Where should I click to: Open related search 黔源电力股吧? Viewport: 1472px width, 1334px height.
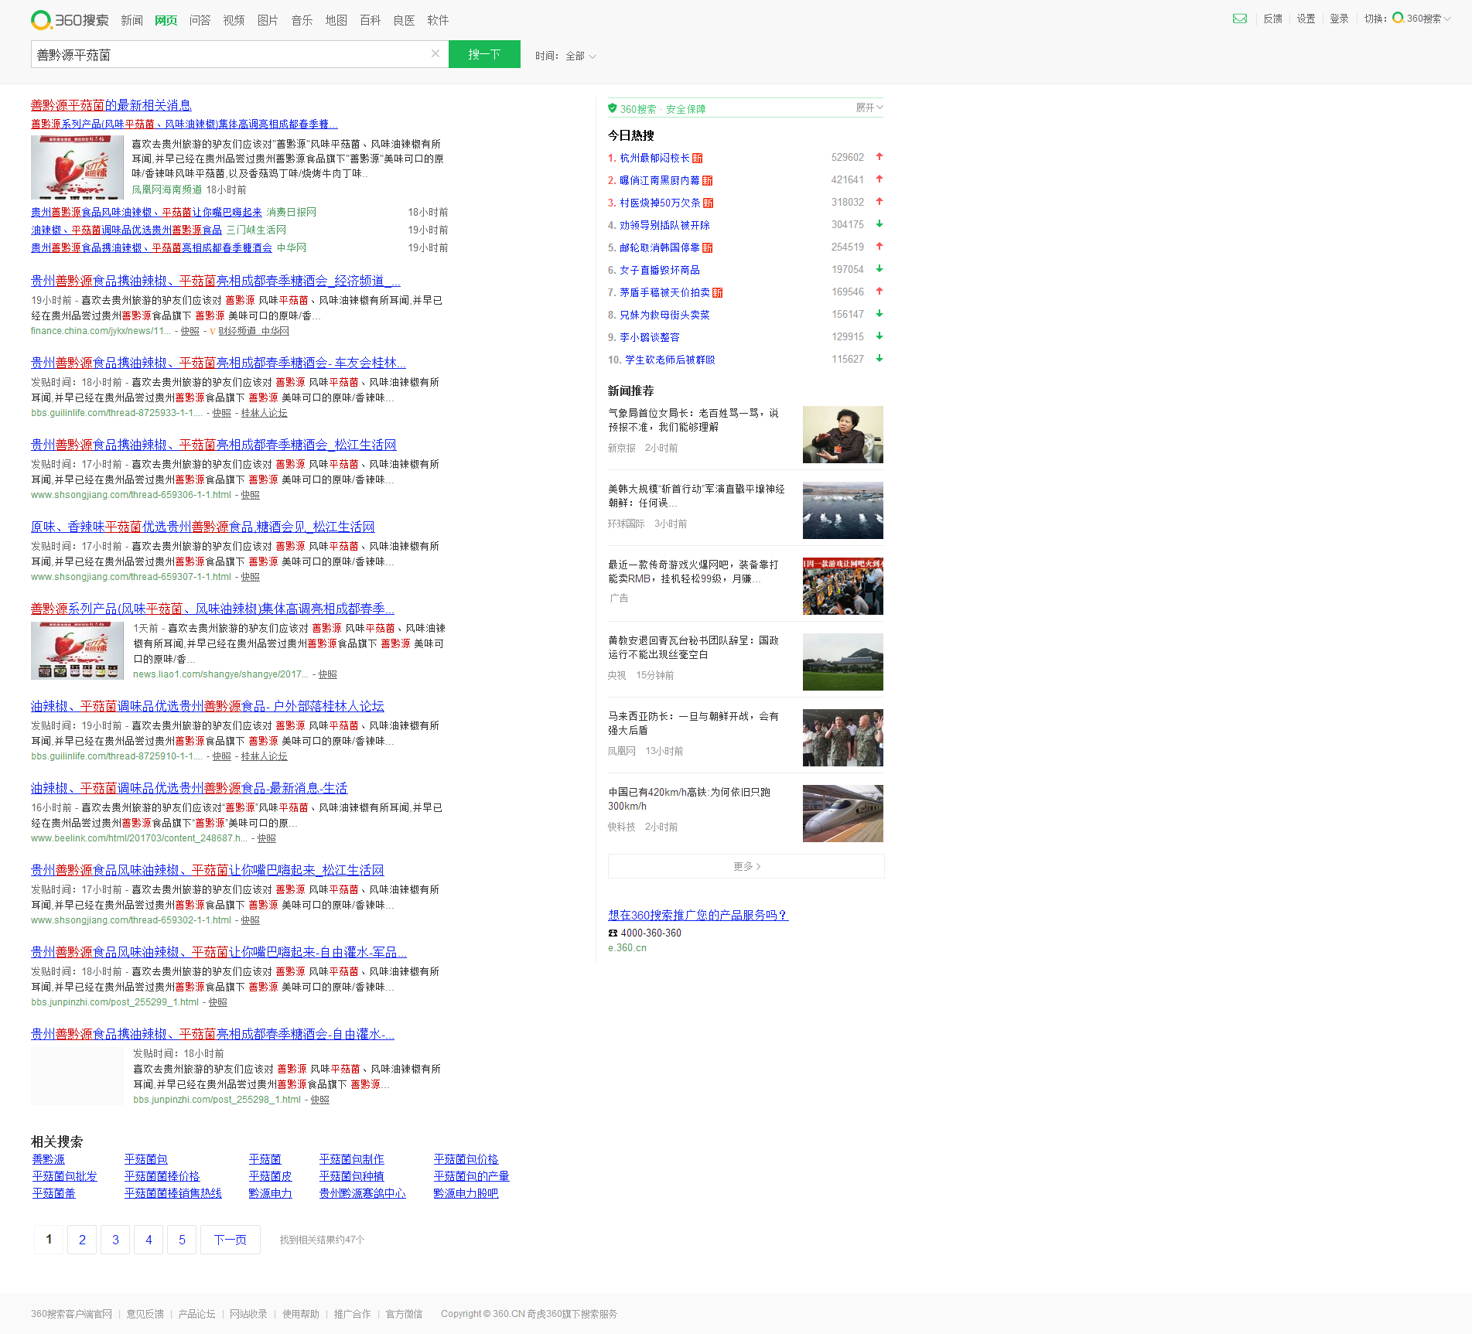click(x=466, y=1193)
